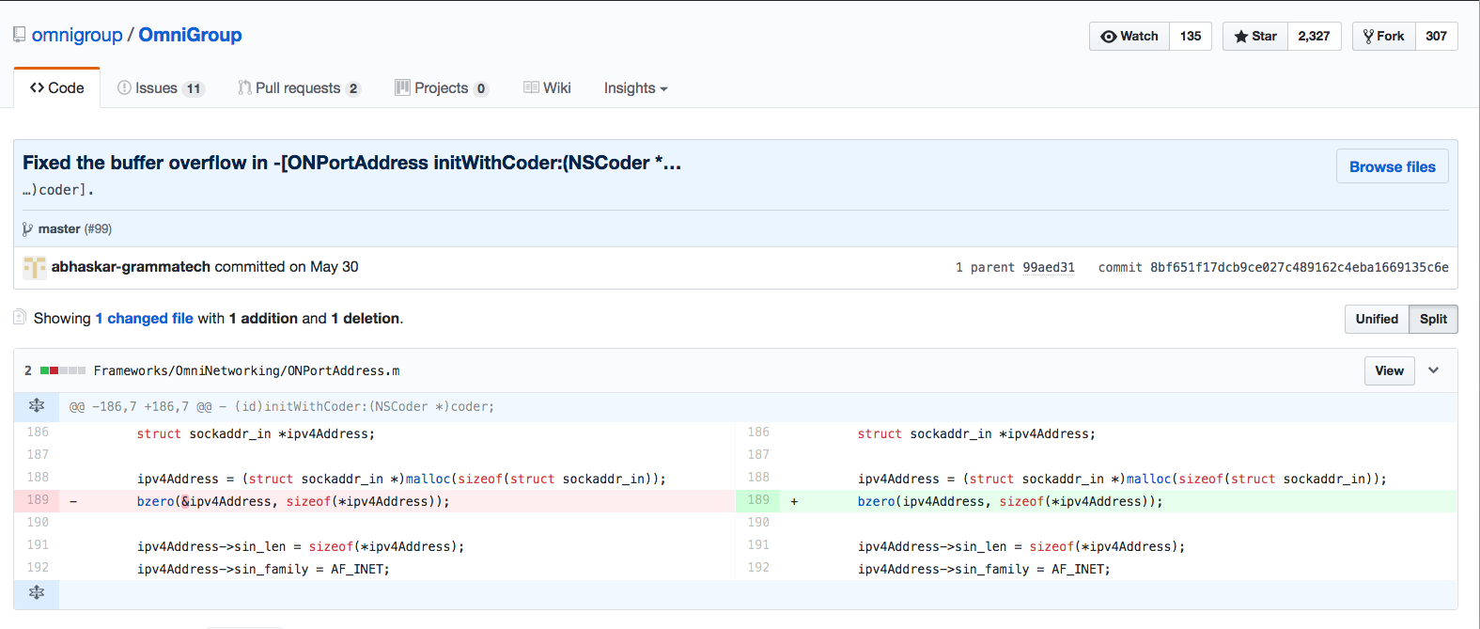Viewport: 1480px width, 629px height.
Task: Star the repository
Action: (1255, 36)
